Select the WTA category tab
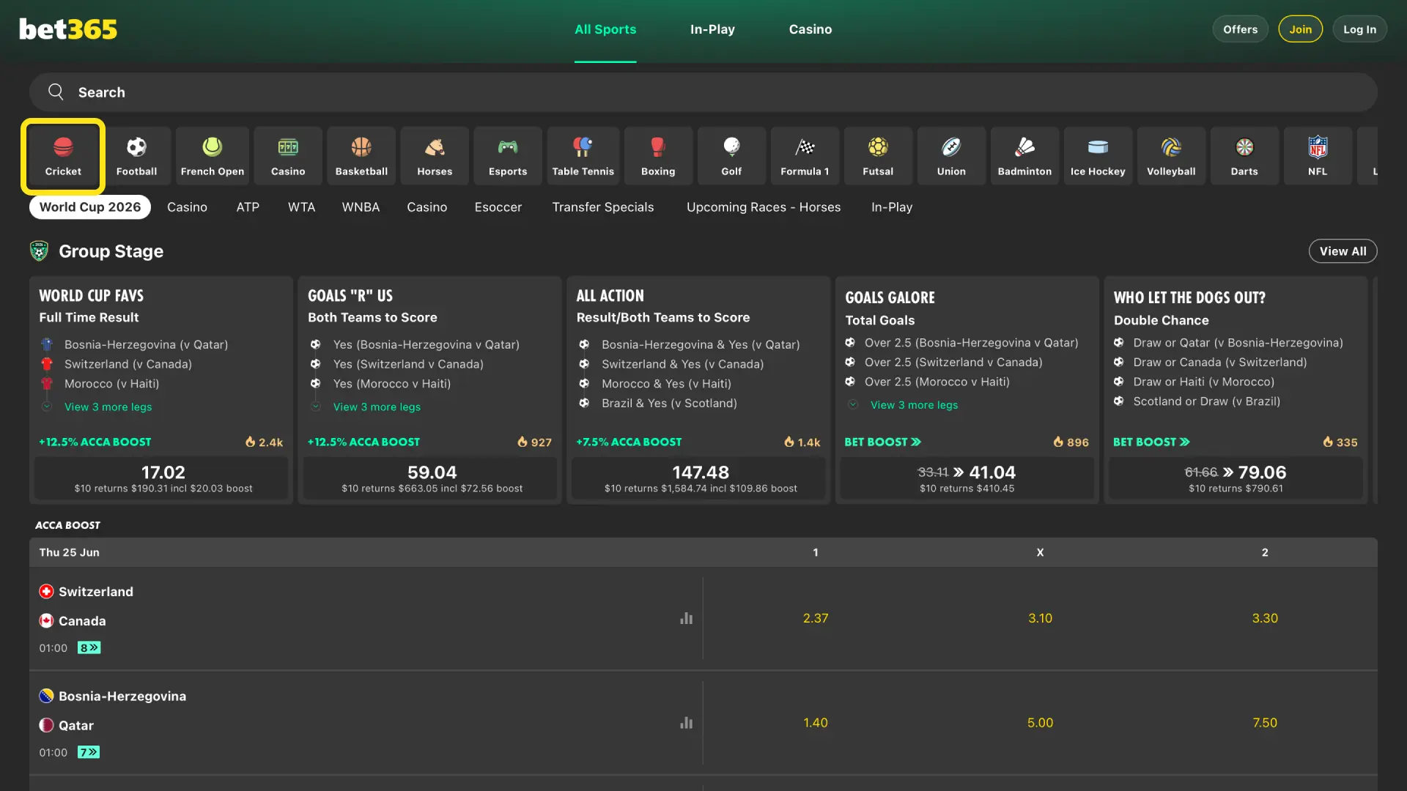Image resolution: width=1407 pixels, height=791 pixels. [301, 207]
